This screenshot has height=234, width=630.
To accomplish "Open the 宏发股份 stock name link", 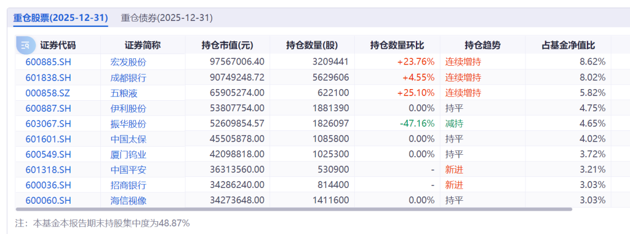I will 128,61.
